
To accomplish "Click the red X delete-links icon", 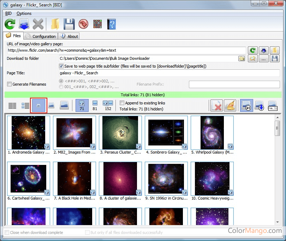I will (x=216, y=106).
